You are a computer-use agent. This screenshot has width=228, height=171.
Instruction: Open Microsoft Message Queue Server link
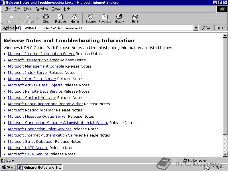pos(38,116)
